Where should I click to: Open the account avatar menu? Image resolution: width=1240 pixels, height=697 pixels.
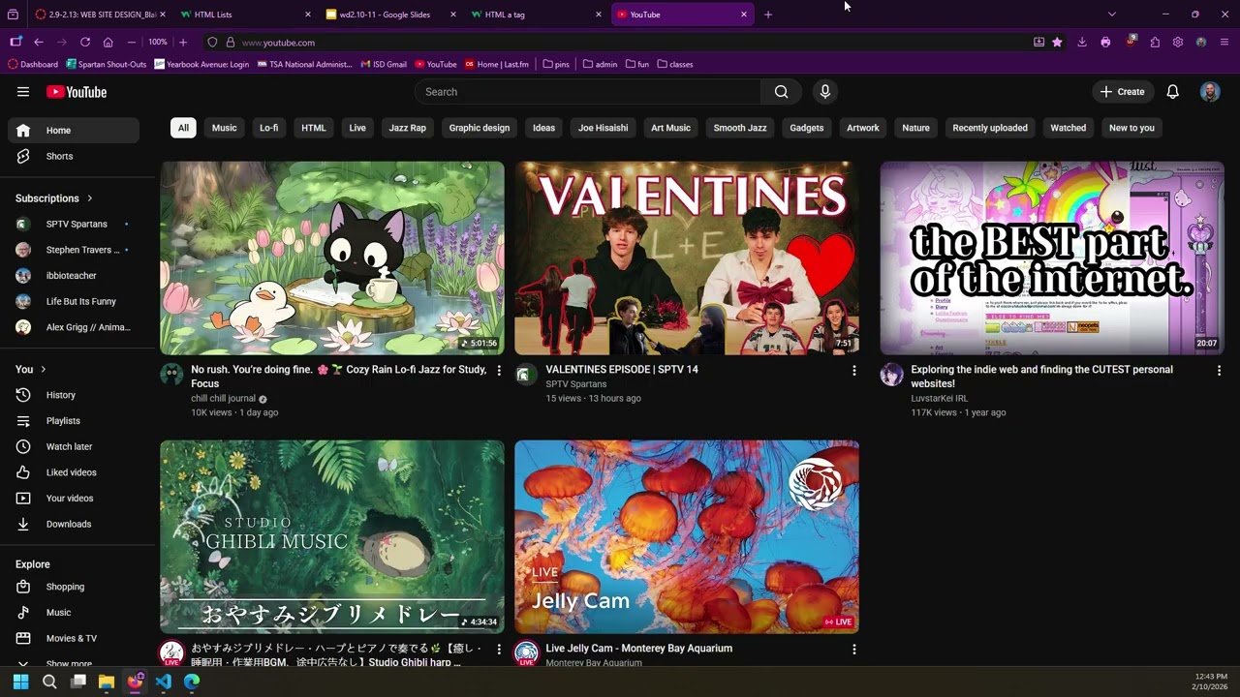[x=1210, y=92]
